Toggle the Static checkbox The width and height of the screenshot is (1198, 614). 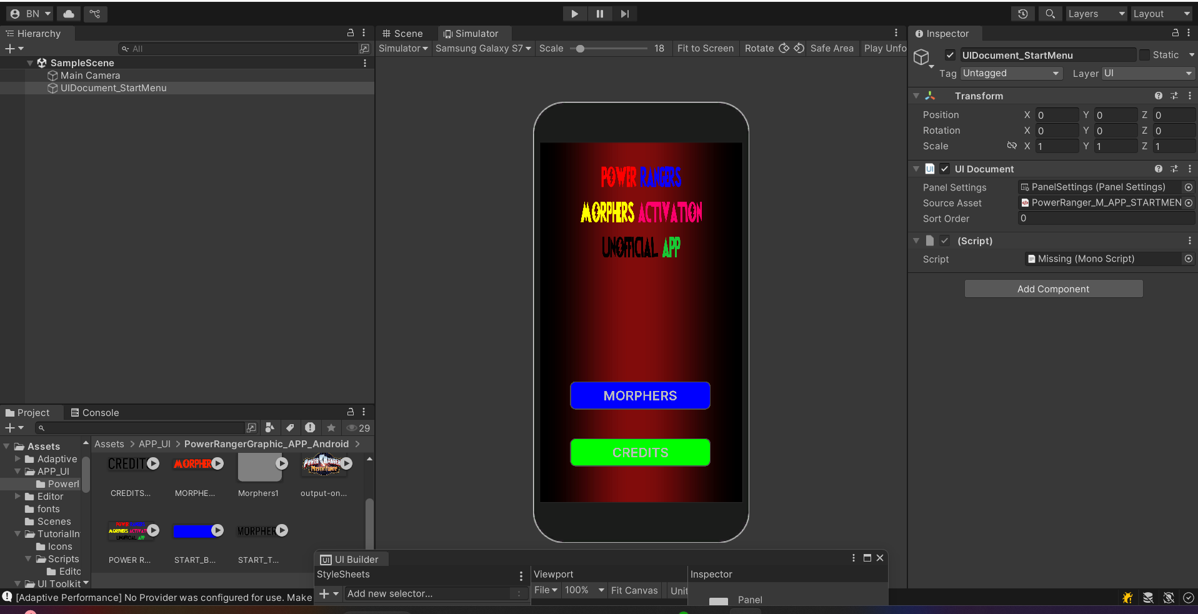pyautogui.click(x=1144, y=55)
